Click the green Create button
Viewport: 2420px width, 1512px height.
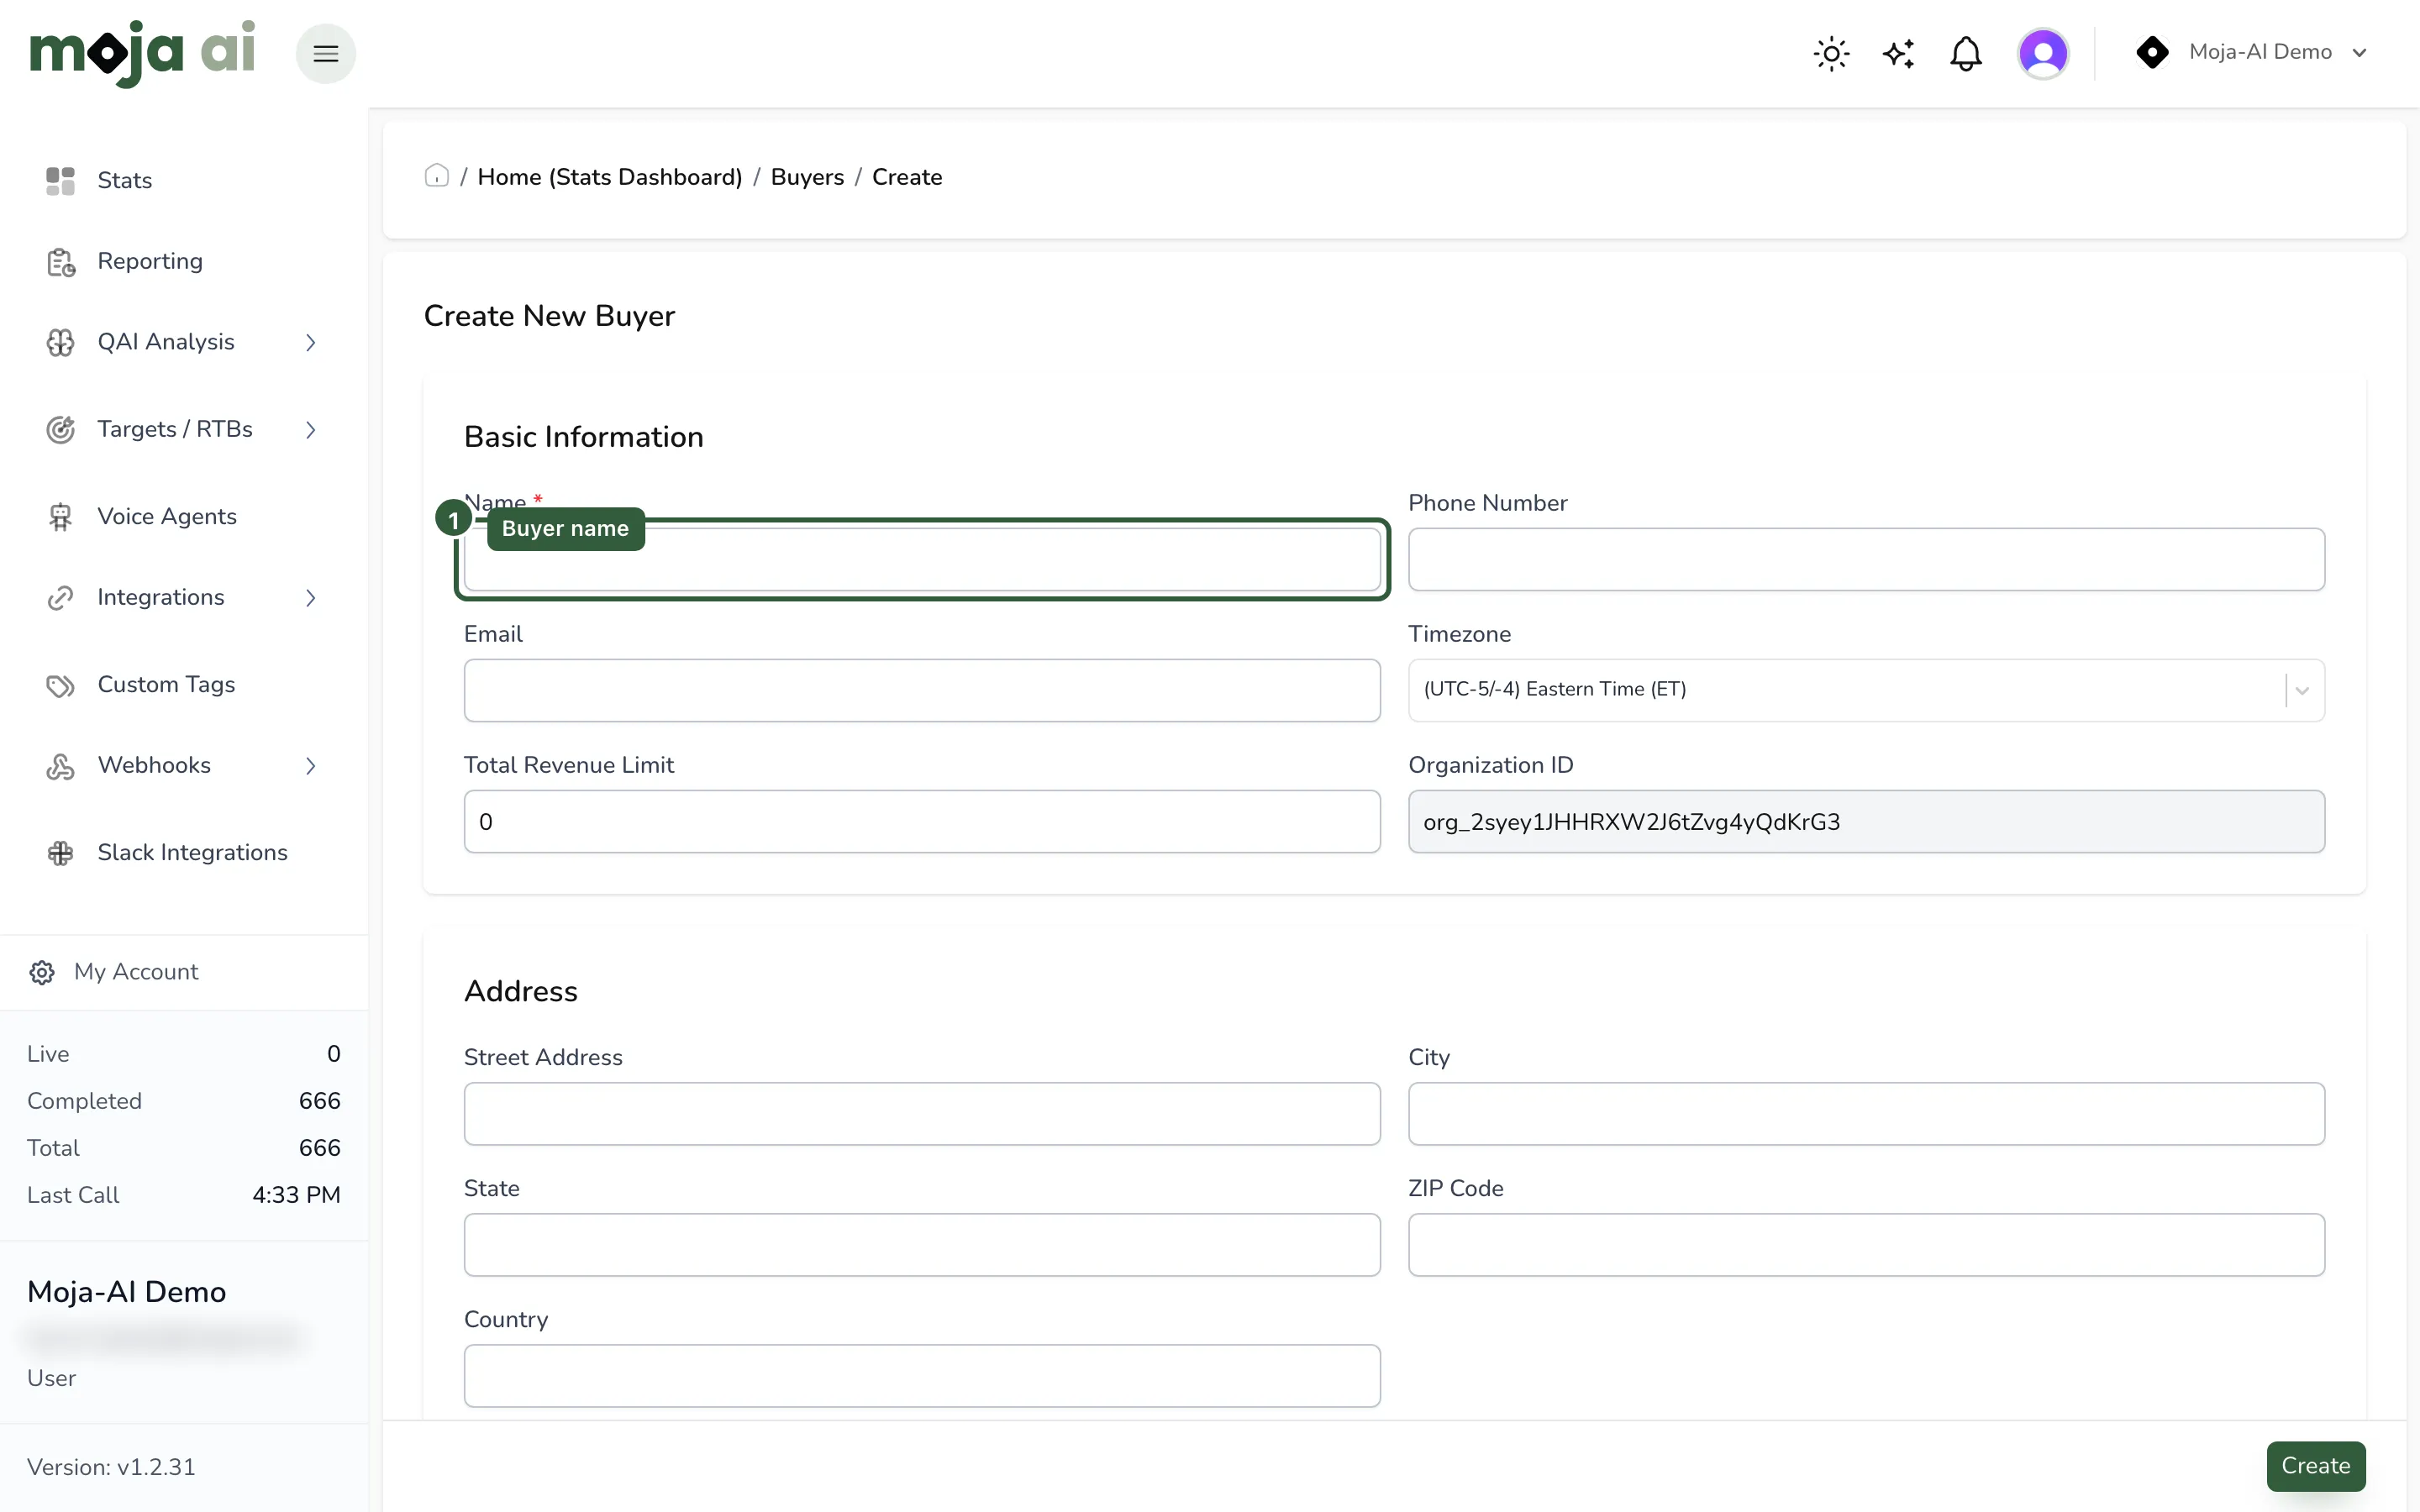tap(2316, 1466)
